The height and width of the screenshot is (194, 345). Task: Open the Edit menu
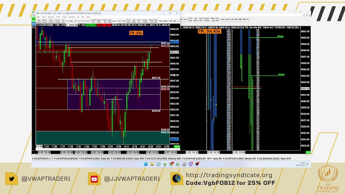[x=38, y=17]
